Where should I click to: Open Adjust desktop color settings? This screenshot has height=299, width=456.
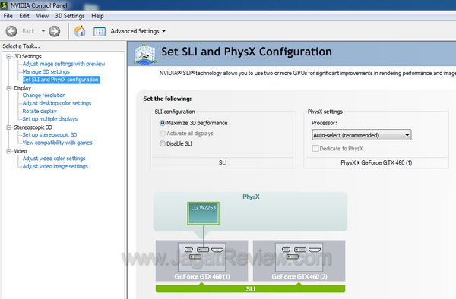pos(57,103)
